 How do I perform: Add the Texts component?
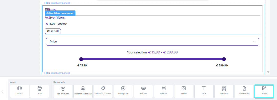tap(204, 91)
